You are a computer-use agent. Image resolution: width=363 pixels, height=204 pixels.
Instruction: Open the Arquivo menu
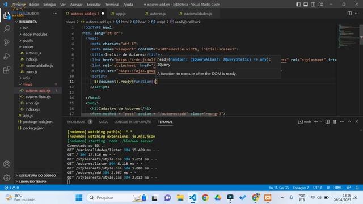(19, 5)
